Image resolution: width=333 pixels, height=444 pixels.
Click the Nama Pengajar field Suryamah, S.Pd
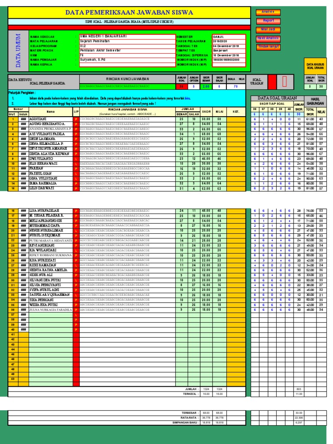pos(127,60)
